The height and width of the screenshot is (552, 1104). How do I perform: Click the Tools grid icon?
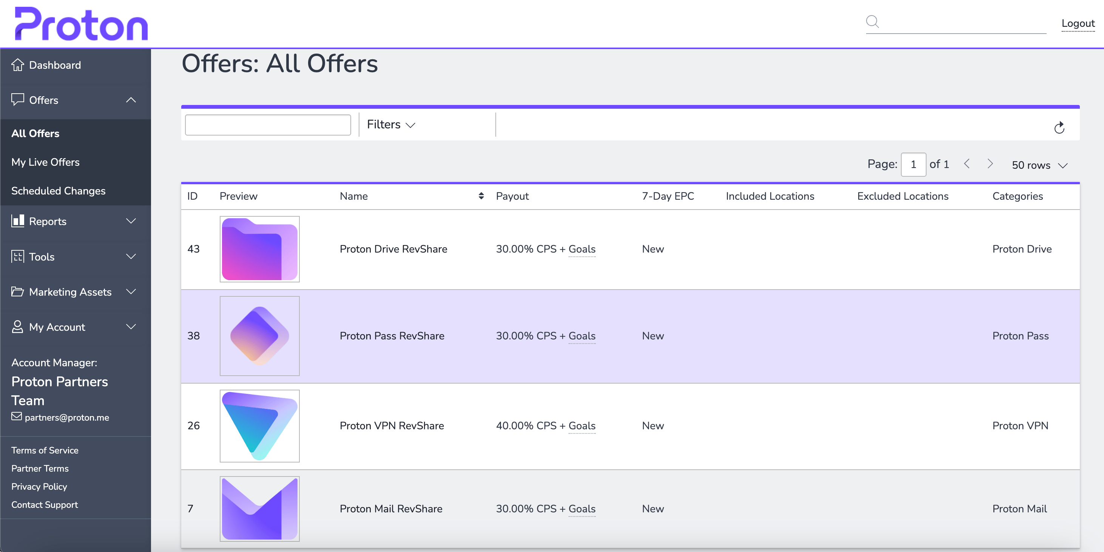coord(18,256)
